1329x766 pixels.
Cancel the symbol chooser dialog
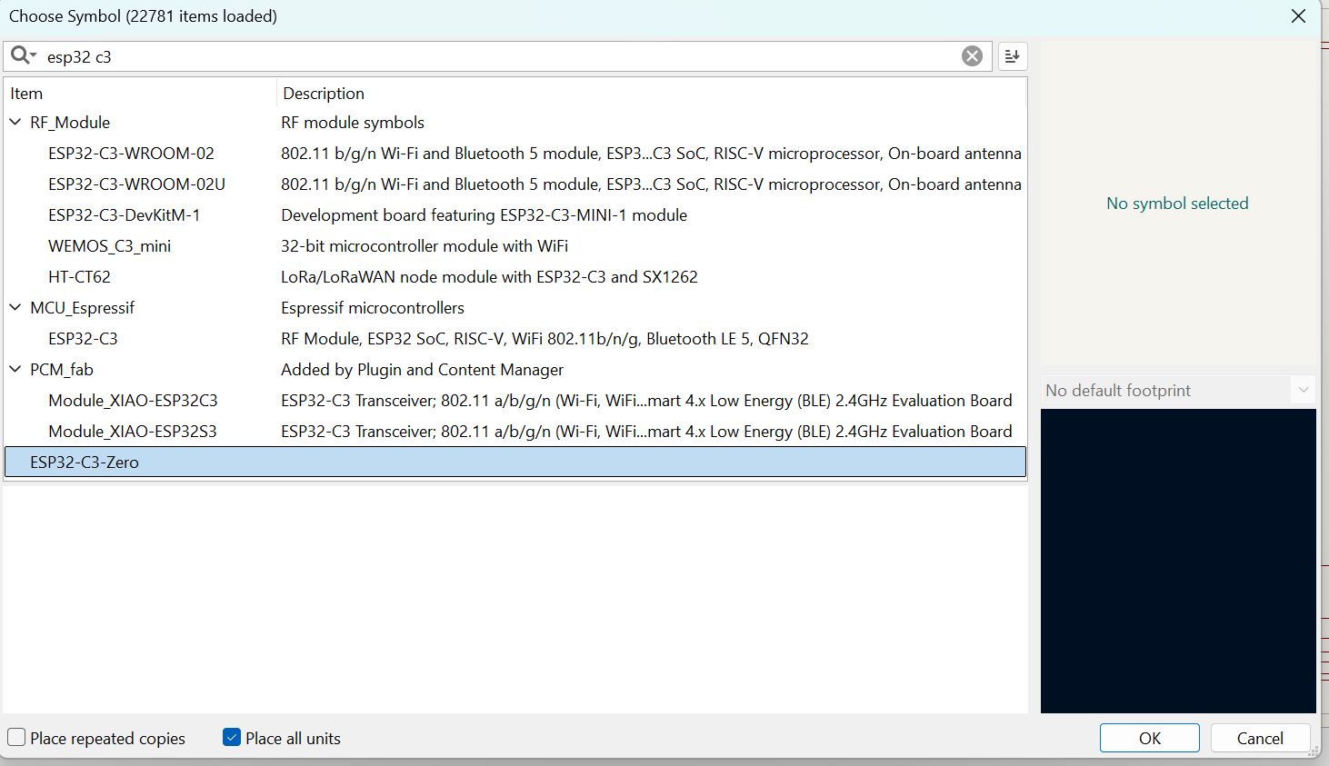(x=1260, y=738)
